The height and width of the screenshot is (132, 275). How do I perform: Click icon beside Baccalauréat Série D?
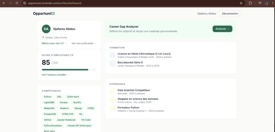[x=113, y=64]
